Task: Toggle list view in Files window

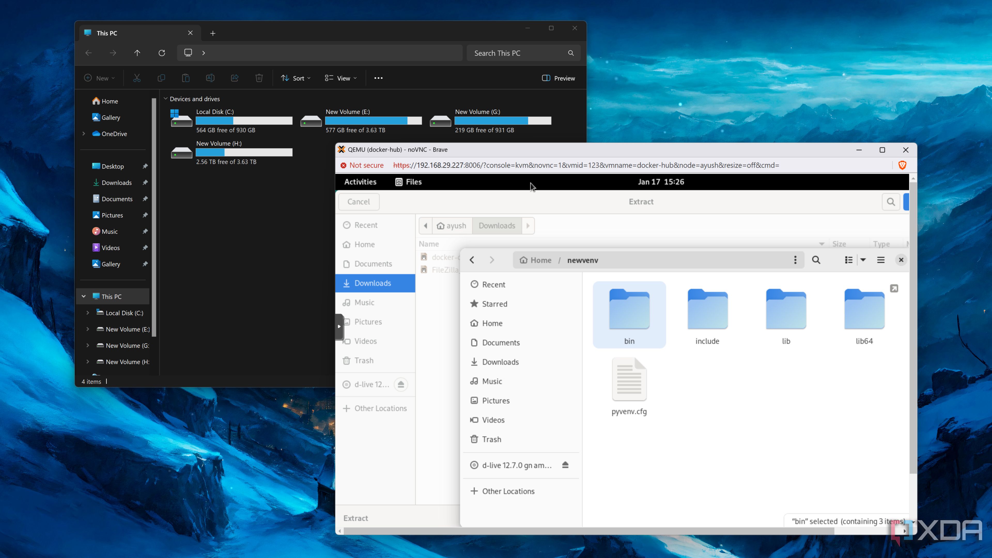Action: pyautogui.click(x=848, y=260)
